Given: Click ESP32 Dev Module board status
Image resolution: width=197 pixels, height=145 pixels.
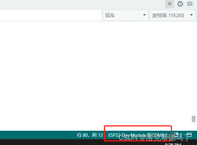Looking at the screenshot, I should (x=138, y=135).
